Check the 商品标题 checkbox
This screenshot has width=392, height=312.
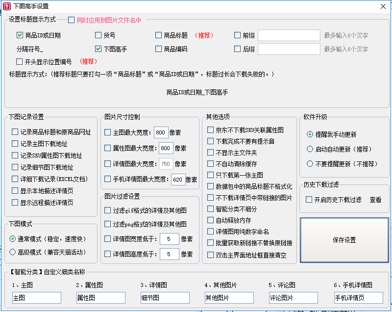[159, 35]
